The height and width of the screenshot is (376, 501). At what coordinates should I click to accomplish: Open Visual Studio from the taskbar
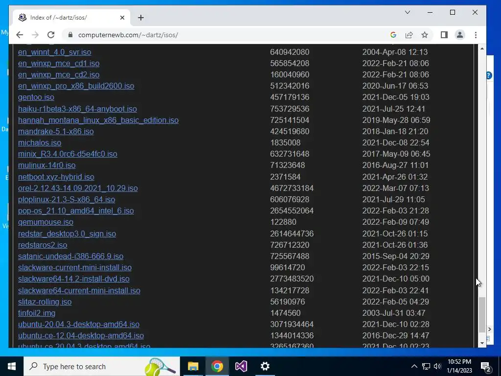[x=241, y=366]
